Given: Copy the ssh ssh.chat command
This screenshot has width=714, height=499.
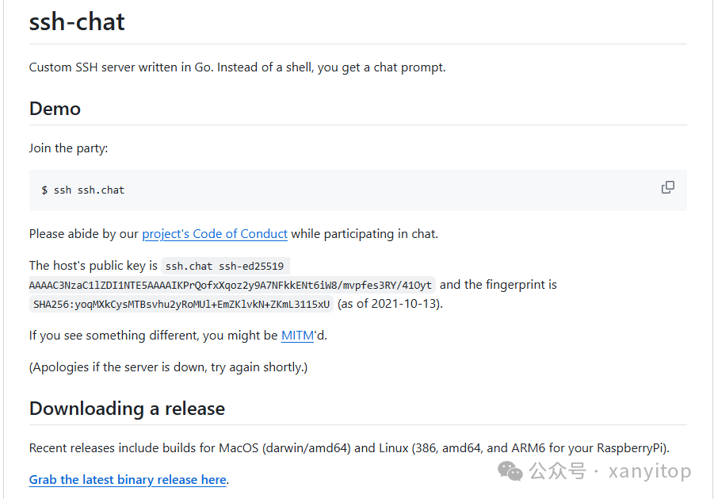Looking at the screenshot, I should 668,187.
